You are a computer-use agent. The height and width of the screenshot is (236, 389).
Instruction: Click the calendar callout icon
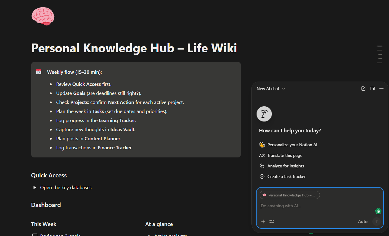pyautogui.click(x=39, y=72)
